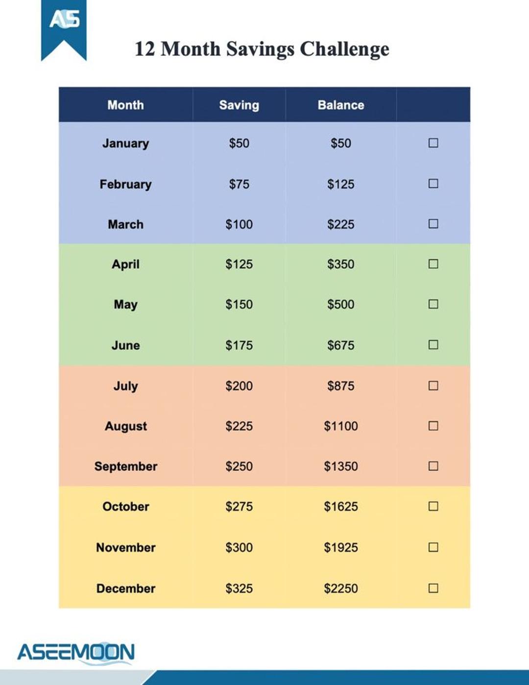Check the February savings checkbox
The width and height of the screenshot is (529, 685).
tap(433, 184)
